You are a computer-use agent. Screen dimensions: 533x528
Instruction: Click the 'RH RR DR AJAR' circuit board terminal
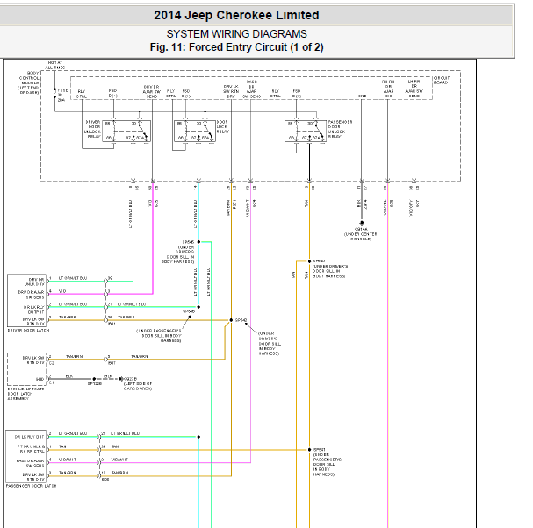(x=388, y=89)
